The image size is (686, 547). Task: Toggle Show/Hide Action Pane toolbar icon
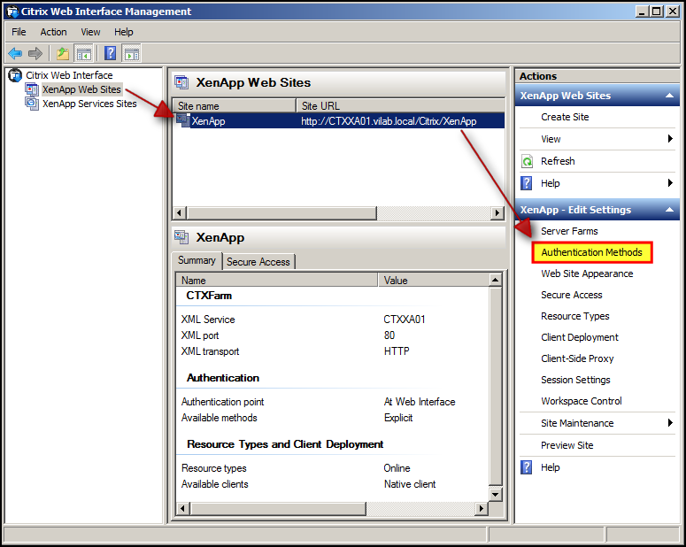coord(131,53)
